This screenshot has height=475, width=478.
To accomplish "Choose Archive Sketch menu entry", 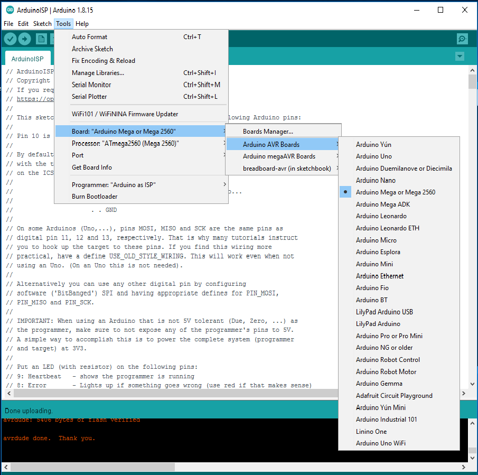I will coord(142,49).
